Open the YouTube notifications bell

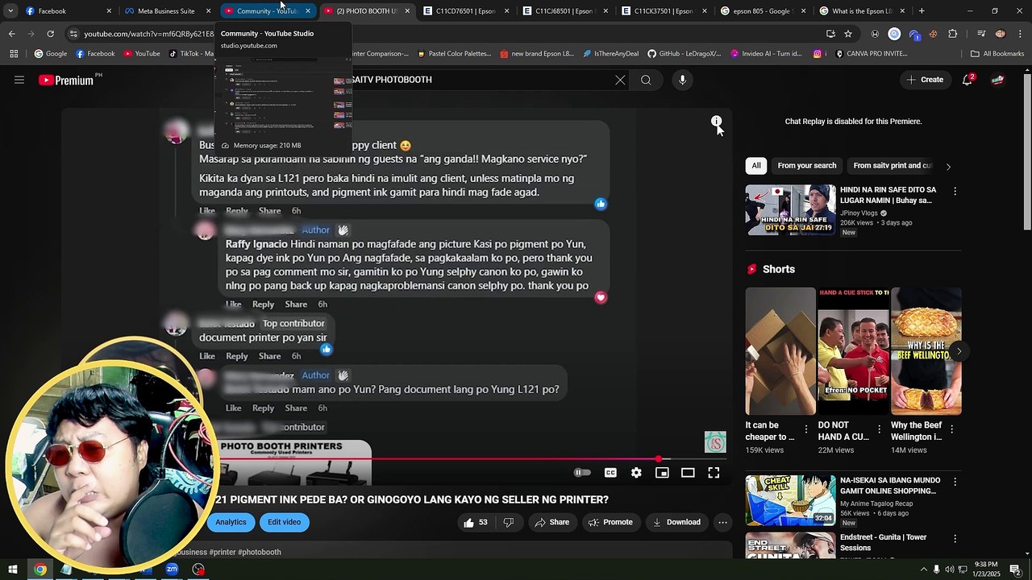967,80
